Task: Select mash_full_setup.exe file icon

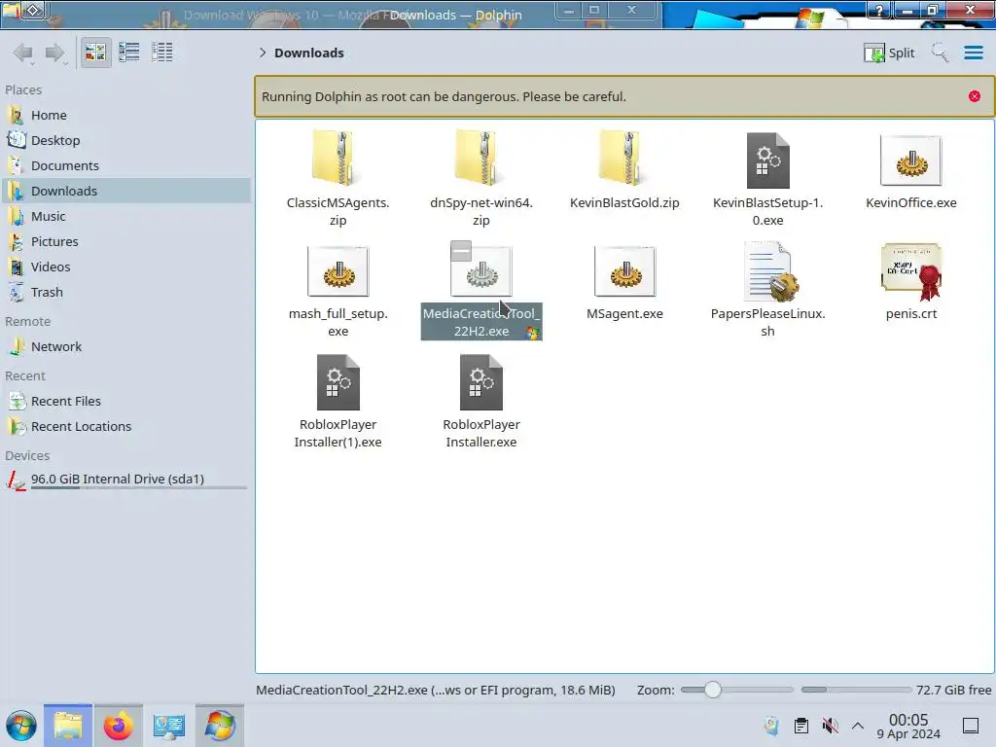Action: [338, 271]
